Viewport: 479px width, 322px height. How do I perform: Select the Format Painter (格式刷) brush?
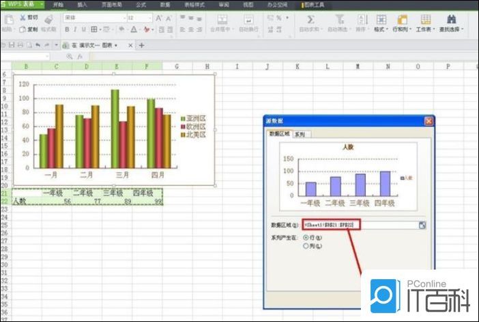(48, 20)
